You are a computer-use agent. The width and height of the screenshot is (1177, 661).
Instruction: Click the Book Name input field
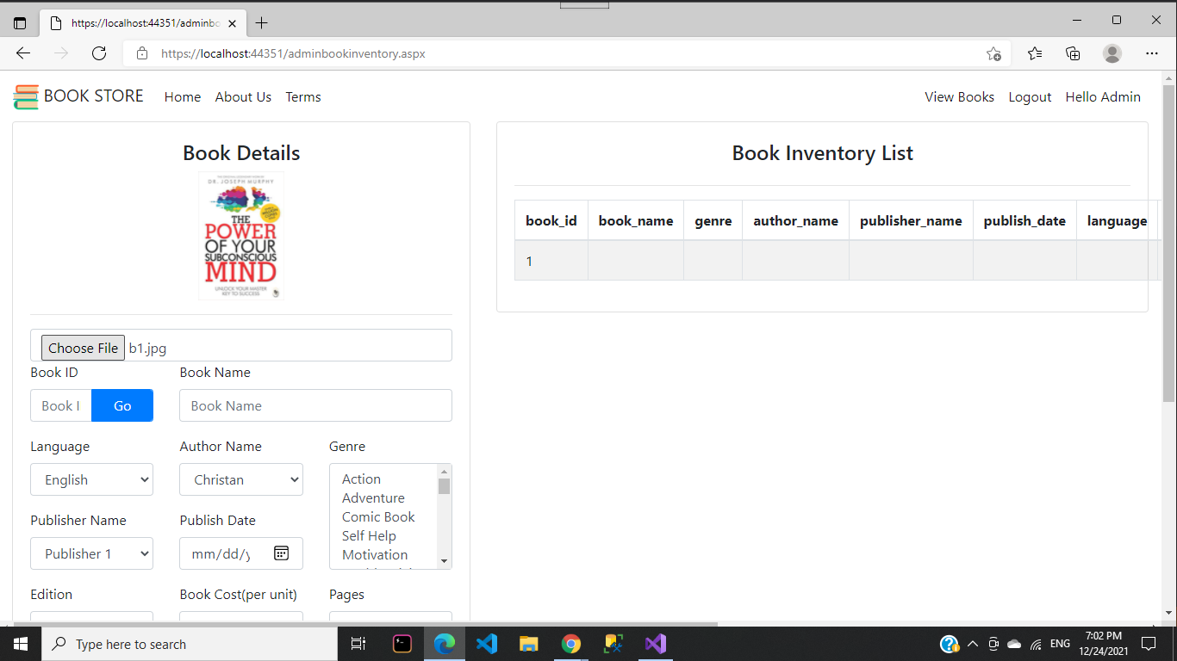tap(315, 405)
